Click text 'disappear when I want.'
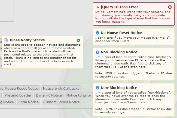 click(x=113, y=41)
